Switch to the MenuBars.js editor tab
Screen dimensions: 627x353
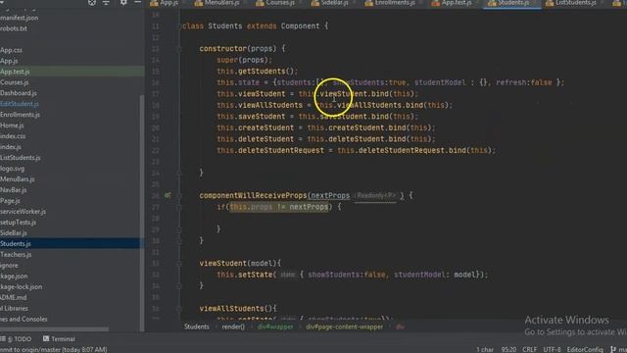pos(217,3)
